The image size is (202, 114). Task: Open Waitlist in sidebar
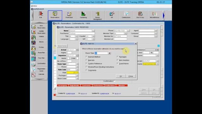39,37
